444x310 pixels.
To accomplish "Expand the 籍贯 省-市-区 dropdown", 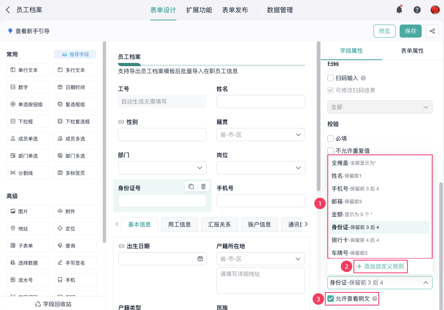I will pyautogui.click(x=261, y=135).
